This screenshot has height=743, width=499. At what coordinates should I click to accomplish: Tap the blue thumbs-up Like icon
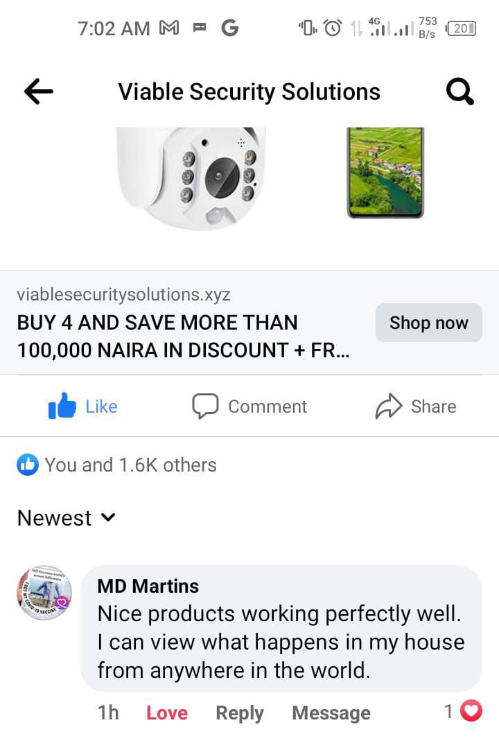pos(62,406)
